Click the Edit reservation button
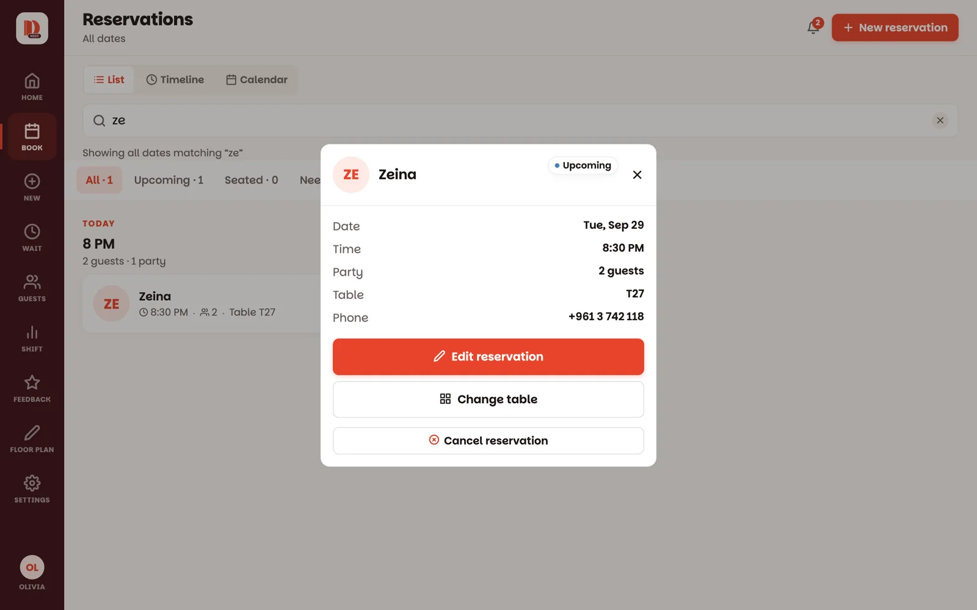977x610 pixels. point(488,357)
